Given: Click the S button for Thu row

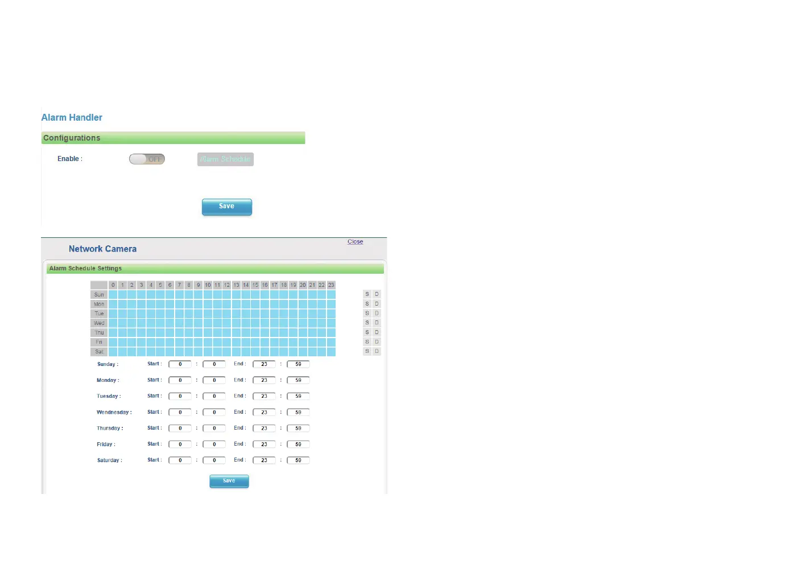Looking at the screenshot, I should click(x=367, y=332).
